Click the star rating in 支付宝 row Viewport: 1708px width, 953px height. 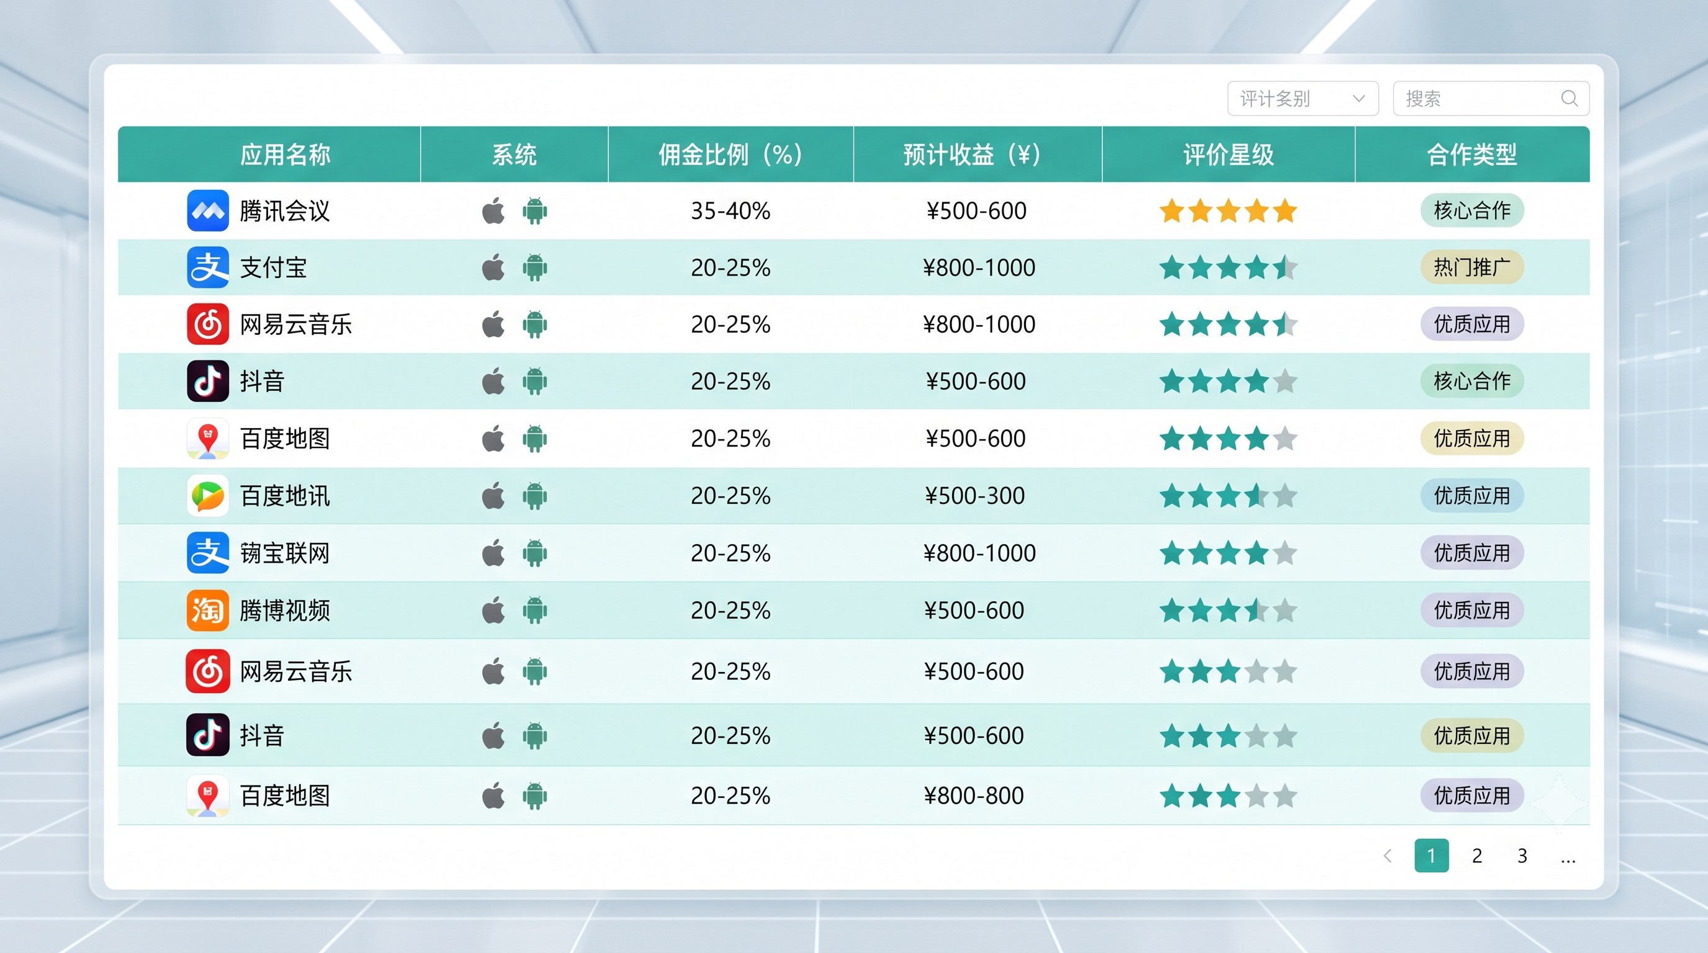click(1229, 268)
